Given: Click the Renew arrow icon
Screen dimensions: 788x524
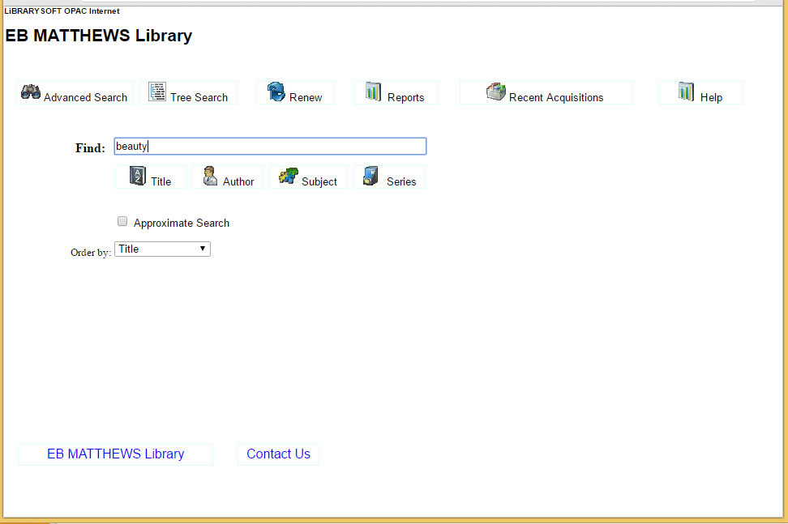Looking at the screenshot, I should click(276, 92).
